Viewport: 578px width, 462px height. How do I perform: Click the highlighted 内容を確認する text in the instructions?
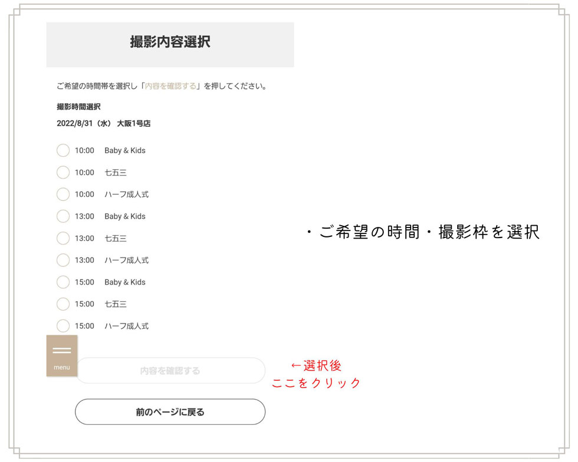point(170,86)
